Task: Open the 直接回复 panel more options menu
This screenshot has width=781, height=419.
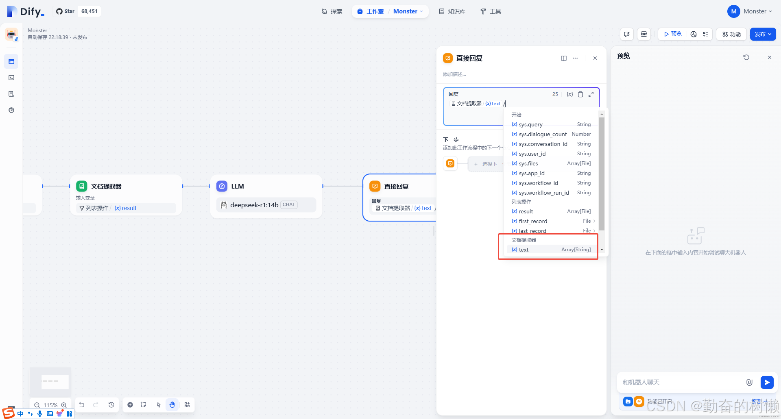Action: click(x=575, y=58)
